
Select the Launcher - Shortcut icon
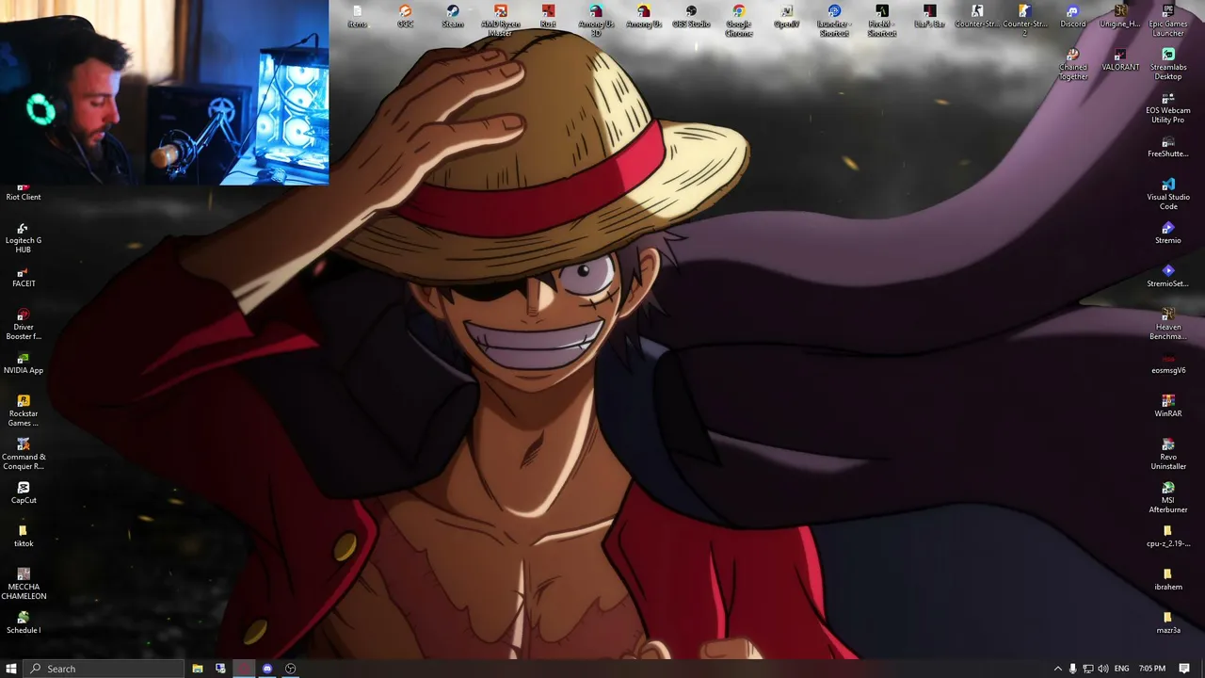pyautogui.click(x=834, y=21)
